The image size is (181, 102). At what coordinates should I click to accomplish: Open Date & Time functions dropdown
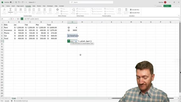pos(34,11)
